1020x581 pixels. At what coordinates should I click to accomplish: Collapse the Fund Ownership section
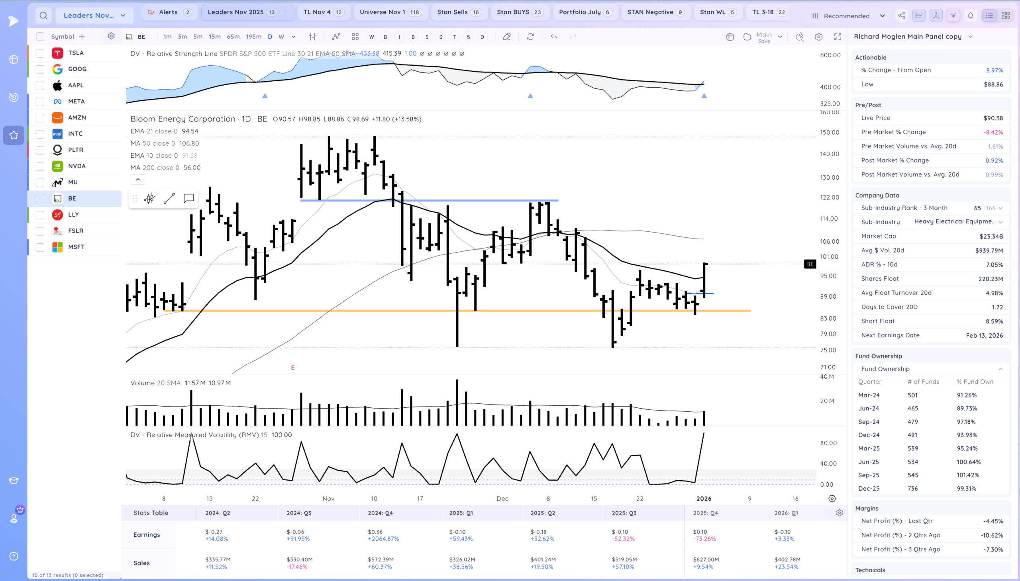click(1000, 369)
